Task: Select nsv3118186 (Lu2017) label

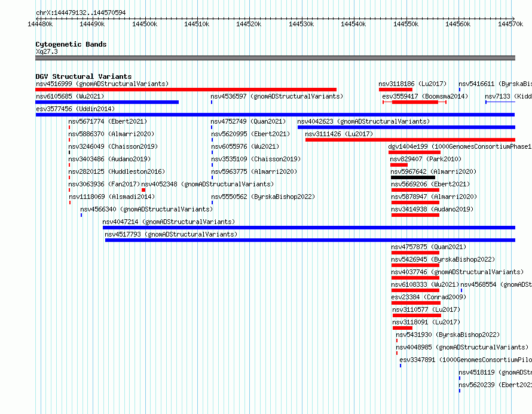Action: coord(412,84)
